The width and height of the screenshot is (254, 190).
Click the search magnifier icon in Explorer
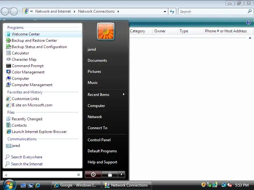point(250,11)
